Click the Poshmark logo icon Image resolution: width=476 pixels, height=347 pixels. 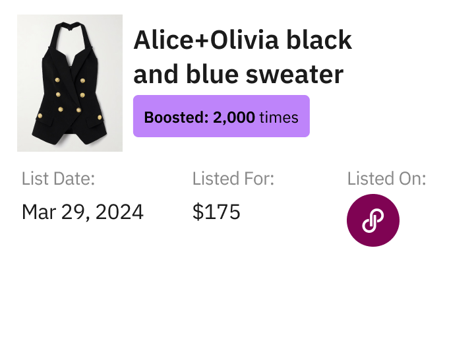coord(372,220)
